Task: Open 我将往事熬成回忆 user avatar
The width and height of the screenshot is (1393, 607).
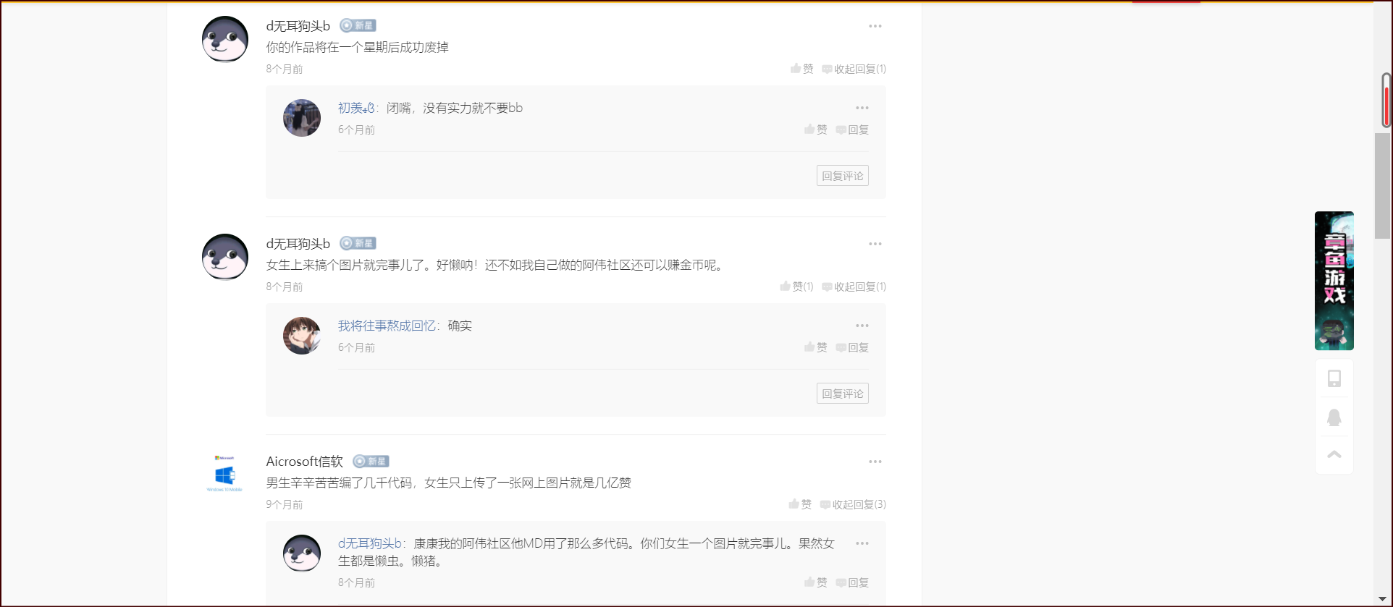Action: tap(302, 336)
